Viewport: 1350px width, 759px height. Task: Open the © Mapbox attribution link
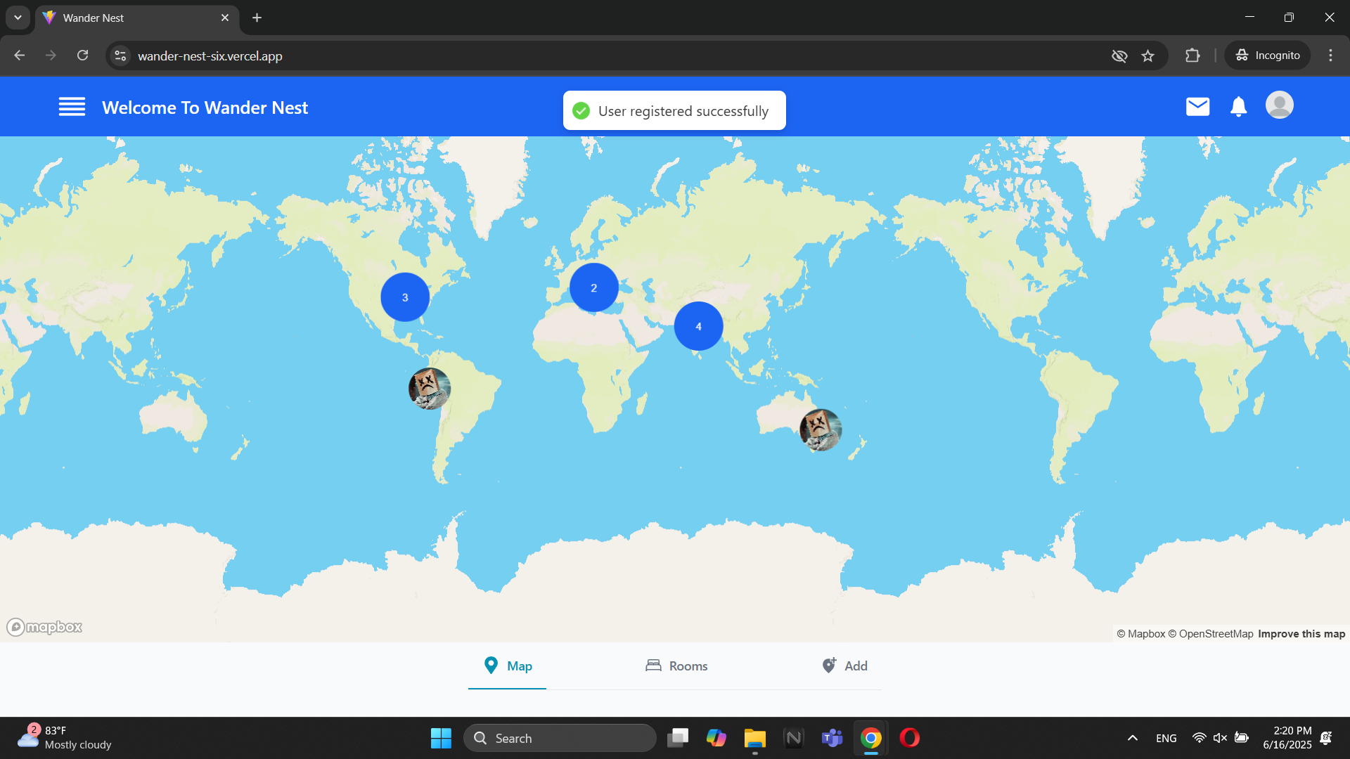pyautogui.click(x=1141, y=634)
